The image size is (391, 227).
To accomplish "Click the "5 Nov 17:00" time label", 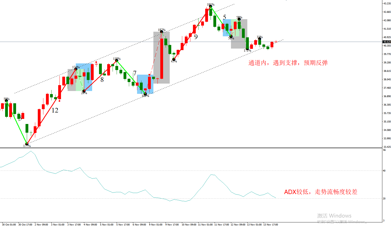I will pos(123,225).
